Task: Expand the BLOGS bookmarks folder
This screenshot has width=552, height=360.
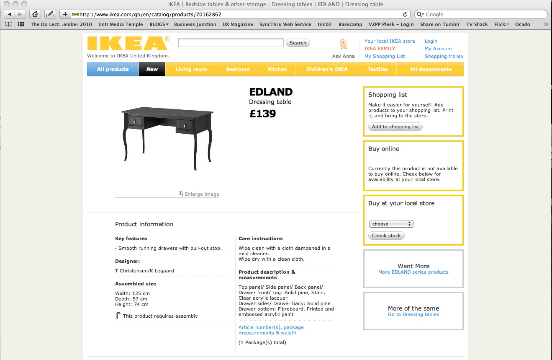Action: (159, 24)
